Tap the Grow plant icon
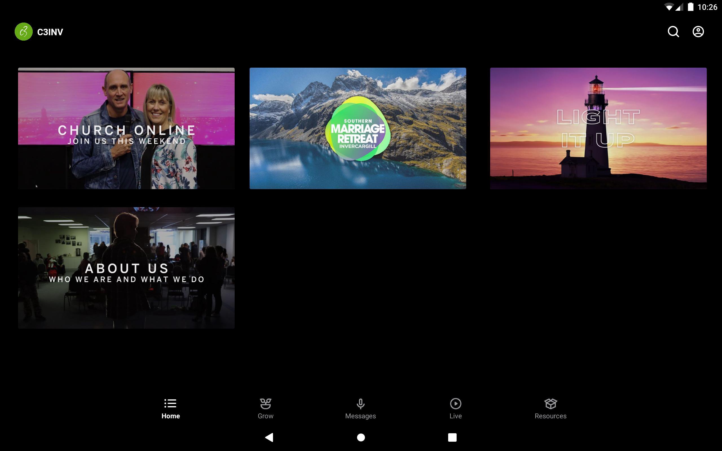 click(265, 403)
